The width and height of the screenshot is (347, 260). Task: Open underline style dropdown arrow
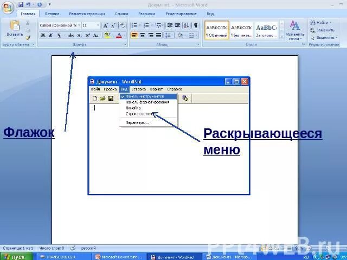(x=65, y=35)
